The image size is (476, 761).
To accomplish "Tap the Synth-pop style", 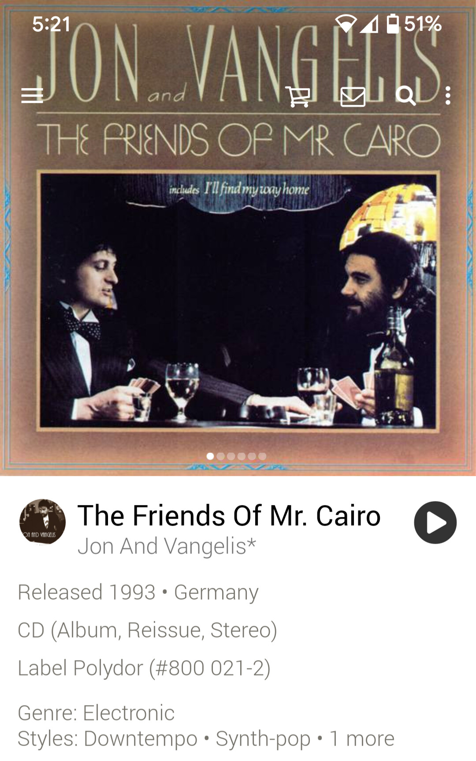I will 263,739.
